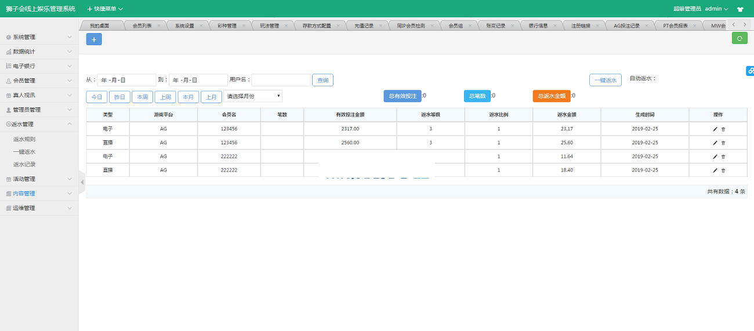Close the 会员列表 tab
Image resolution: width=754 pixels, height=331 pixels.
pos(159,26)
